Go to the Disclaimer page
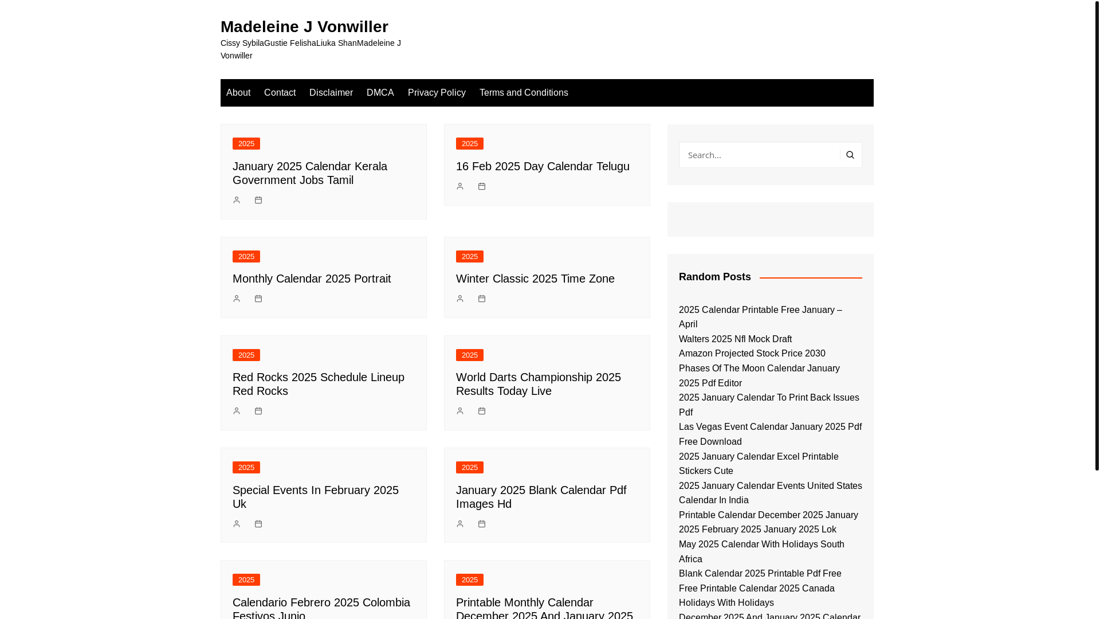 click(331, 93)
